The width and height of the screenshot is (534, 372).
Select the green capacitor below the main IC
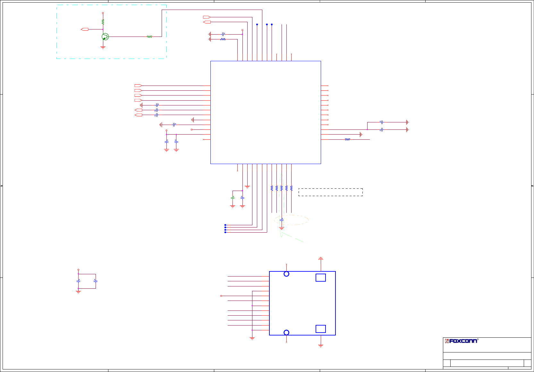(x=233, y=198)
